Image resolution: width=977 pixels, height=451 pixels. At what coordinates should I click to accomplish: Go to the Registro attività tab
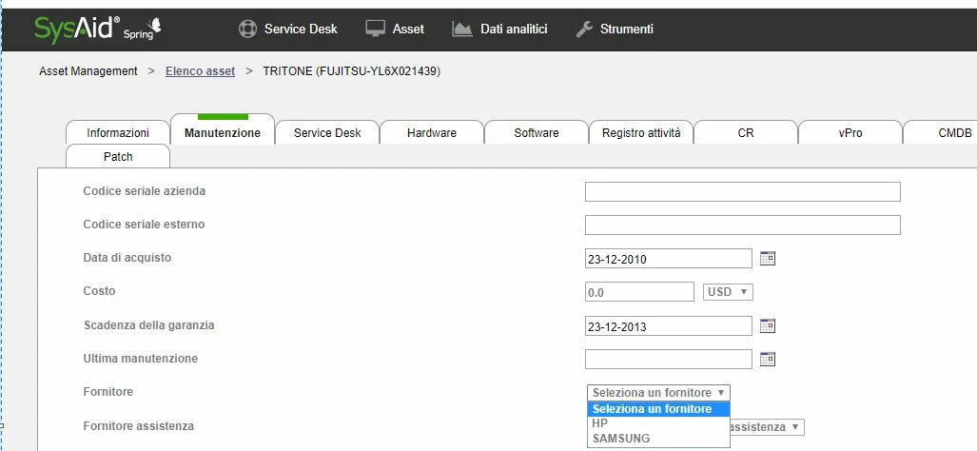tap(641, 132)
